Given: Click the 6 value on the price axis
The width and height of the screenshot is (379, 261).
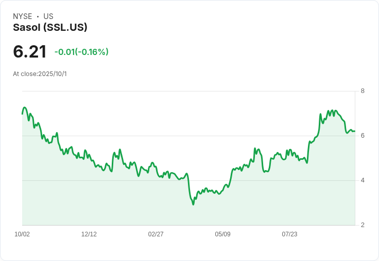Looking at the screenshot, I should 363,136.
